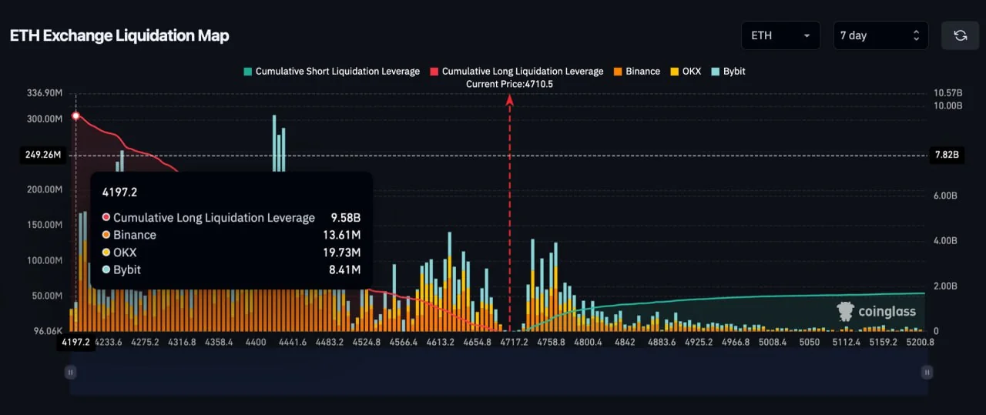Image resolution: width=986 pixels, height=415 pixels.
Task: Click the red data point at 4197.2
Action: click(75, 115)
